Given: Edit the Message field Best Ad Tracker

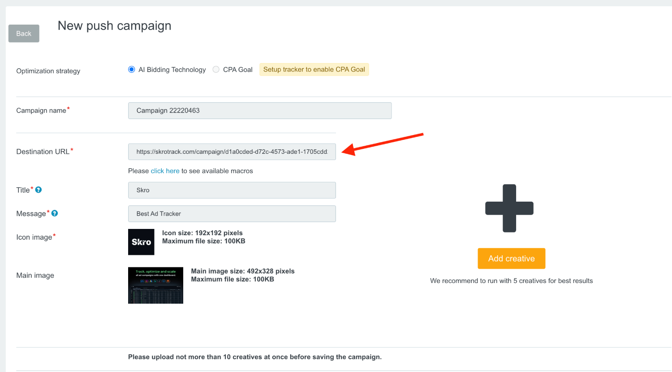Looking at the screenshot, I should click(232, 214).
